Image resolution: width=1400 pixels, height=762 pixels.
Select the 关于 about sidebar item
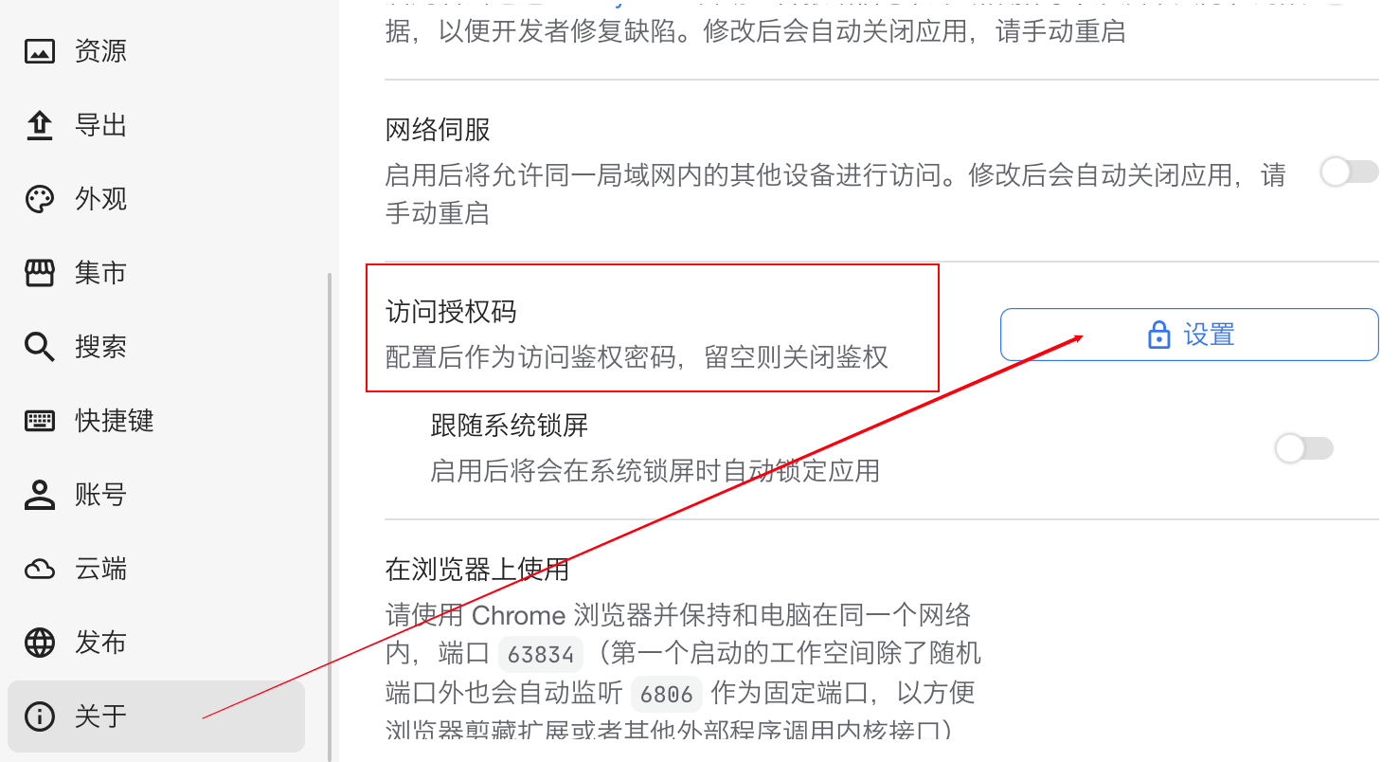coord(156,716)
